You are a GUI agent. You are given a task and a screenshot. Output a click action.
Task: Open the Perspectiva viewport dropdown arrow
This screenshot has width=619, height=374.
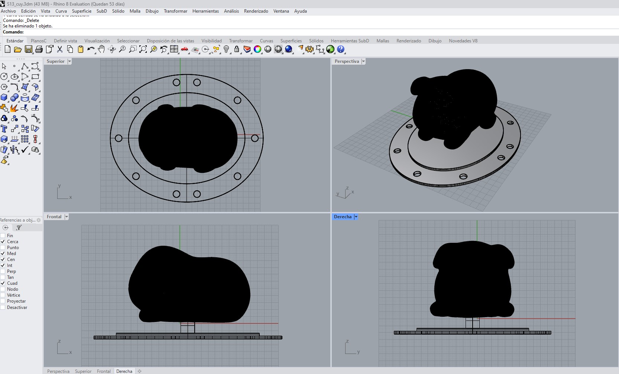[x=363, y=61]
